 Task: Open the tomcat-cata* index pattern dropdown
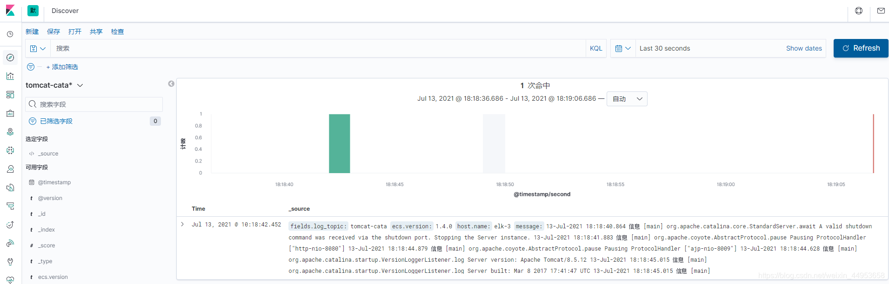point(54,85)
